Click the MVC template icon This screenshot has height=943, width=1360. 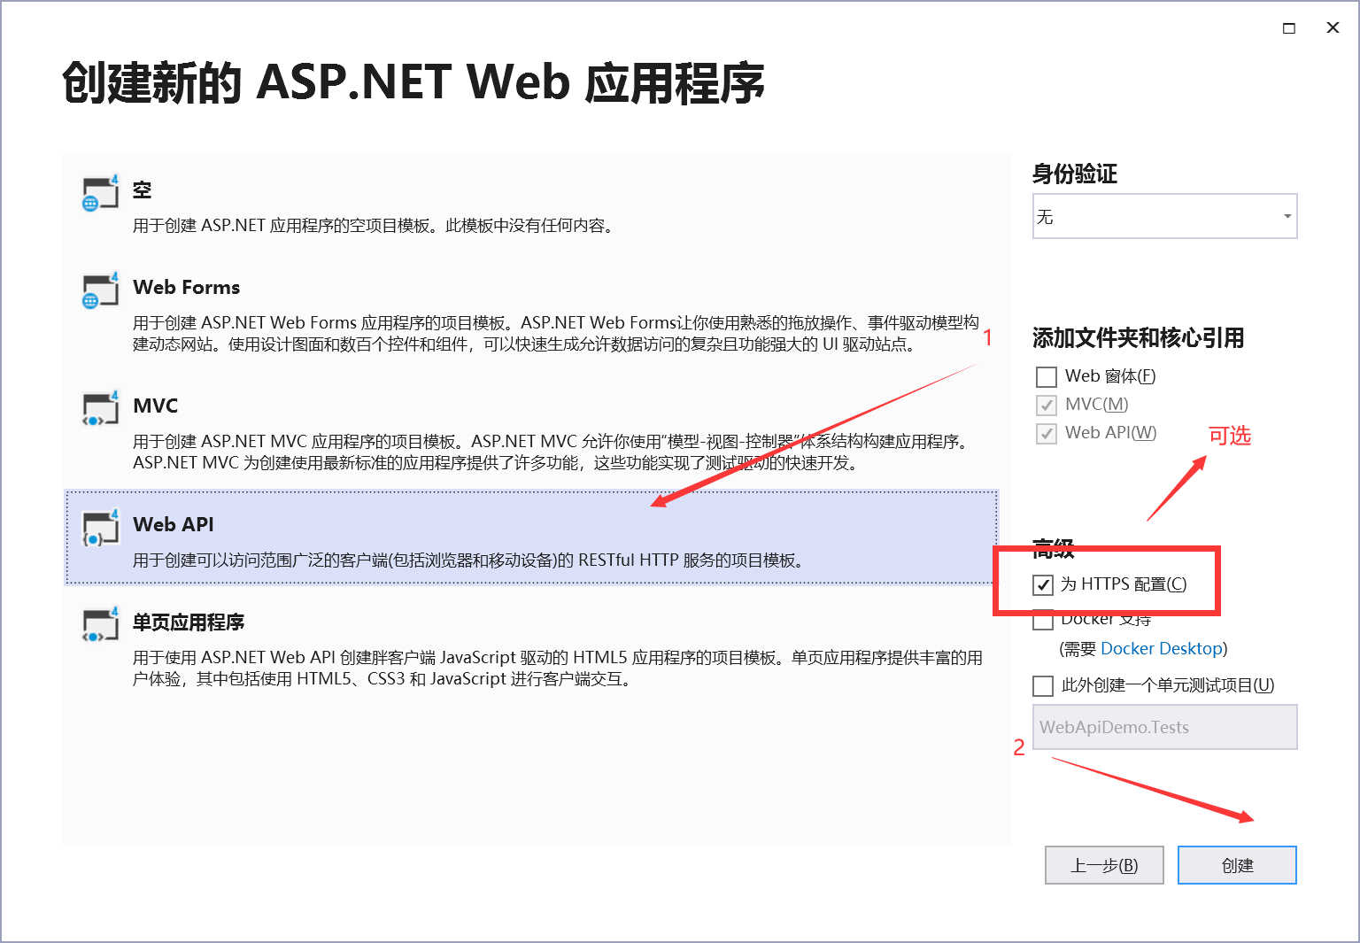pos(100,409)
